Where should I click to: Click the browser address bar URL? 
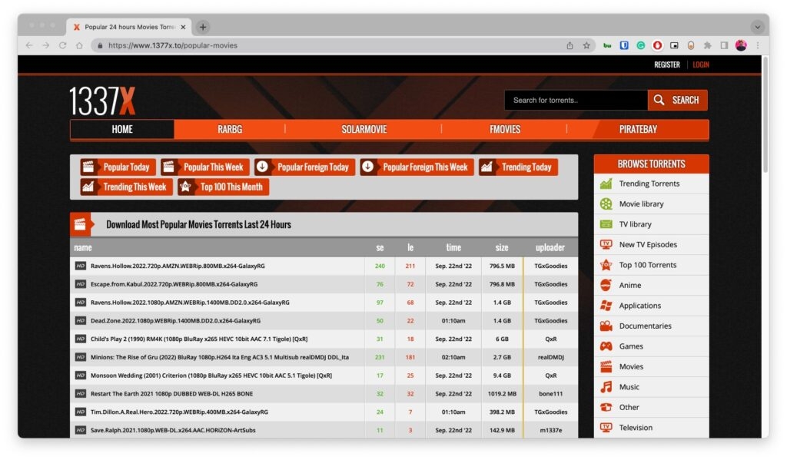[173, 45]
